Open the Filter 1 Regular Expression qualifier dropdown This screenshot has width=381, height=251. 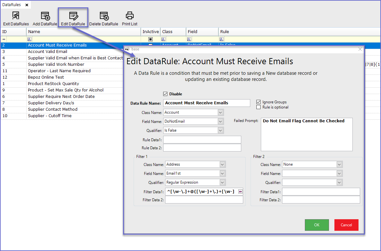(x=222, y=182)
